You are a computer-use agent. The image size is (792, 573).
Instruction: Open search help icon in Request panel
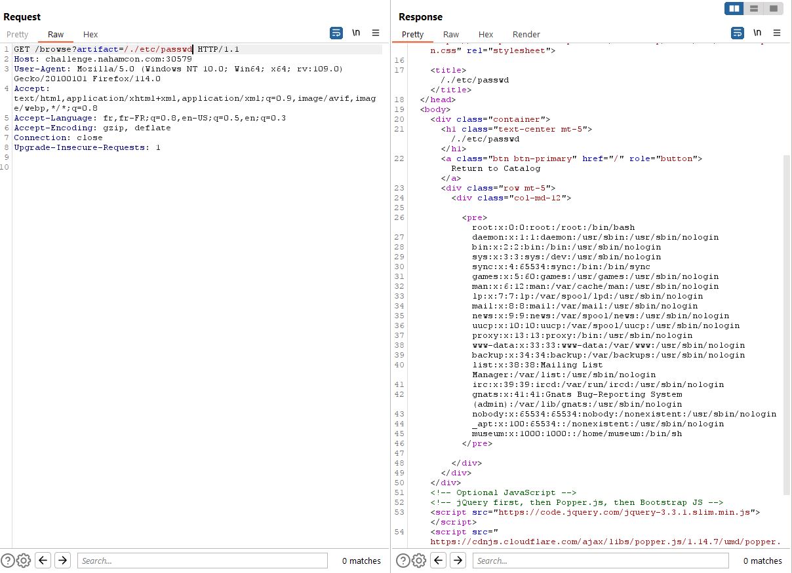(9, 560)
